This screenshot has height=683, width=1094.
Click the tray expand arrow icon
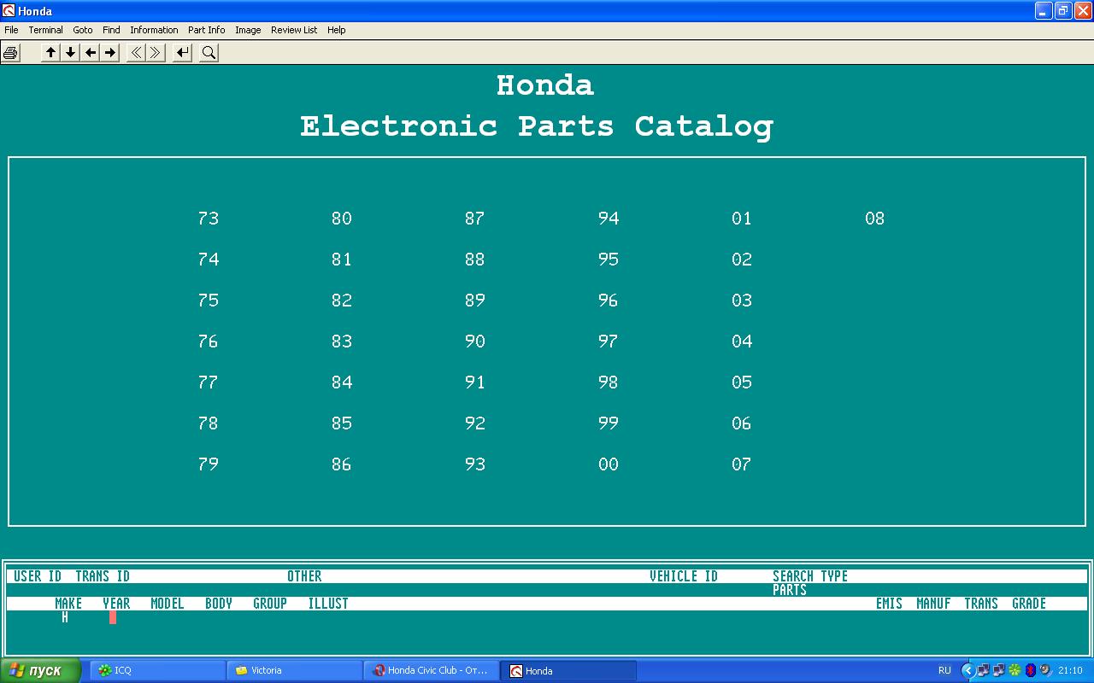pos(968,671)
